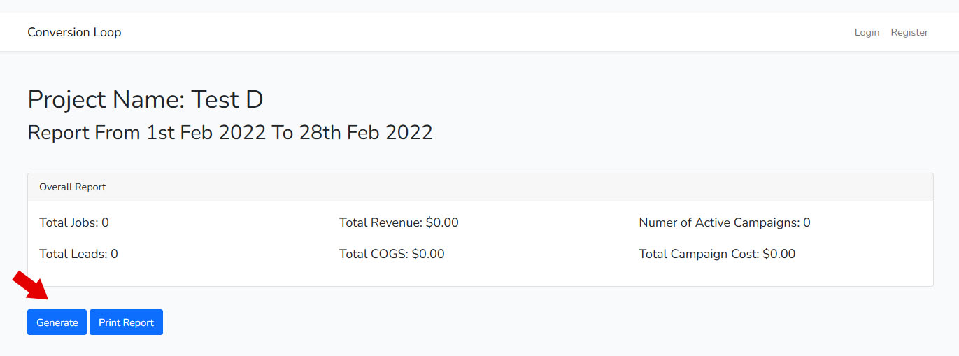The width and height of the screenshot is (959, 356).
Task: Select the Total COGS: $0.00 text
Action: [392, 254]
